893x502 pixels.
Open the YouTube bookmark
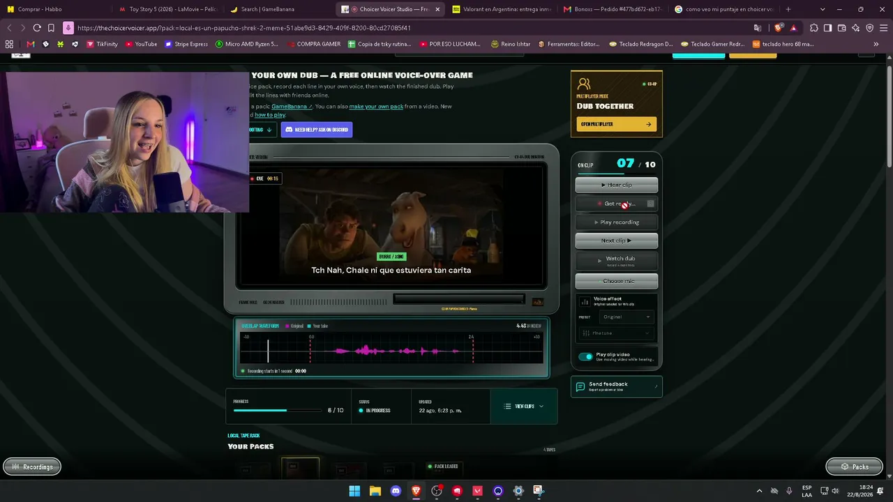(142, 44)
